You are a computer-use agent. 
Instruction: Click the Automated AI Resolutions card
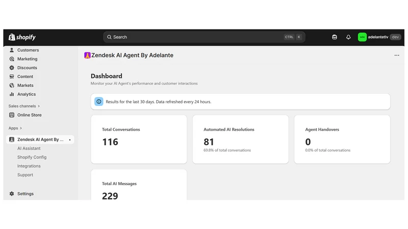click(x=240, y=139)
